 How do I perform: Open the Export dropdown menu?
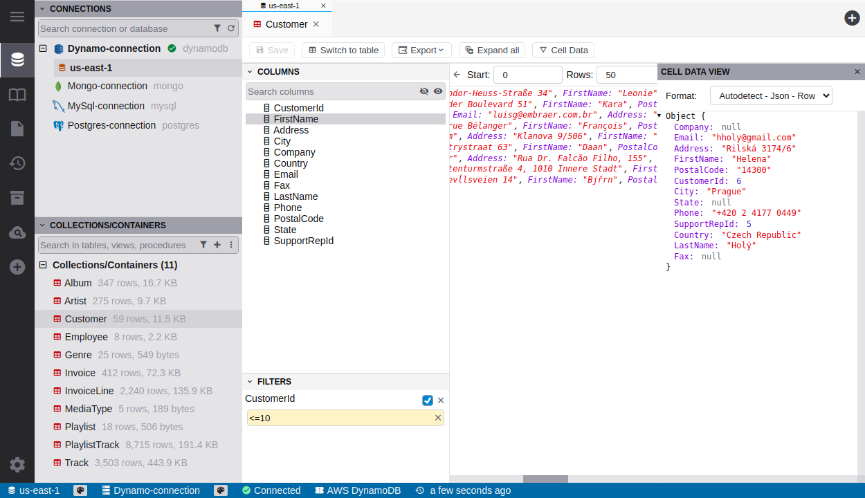pos(421,50)
